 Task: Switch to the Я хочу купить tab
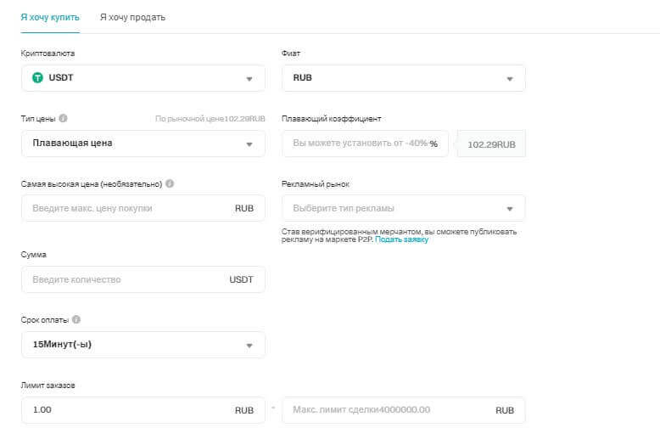click(50, 17)
